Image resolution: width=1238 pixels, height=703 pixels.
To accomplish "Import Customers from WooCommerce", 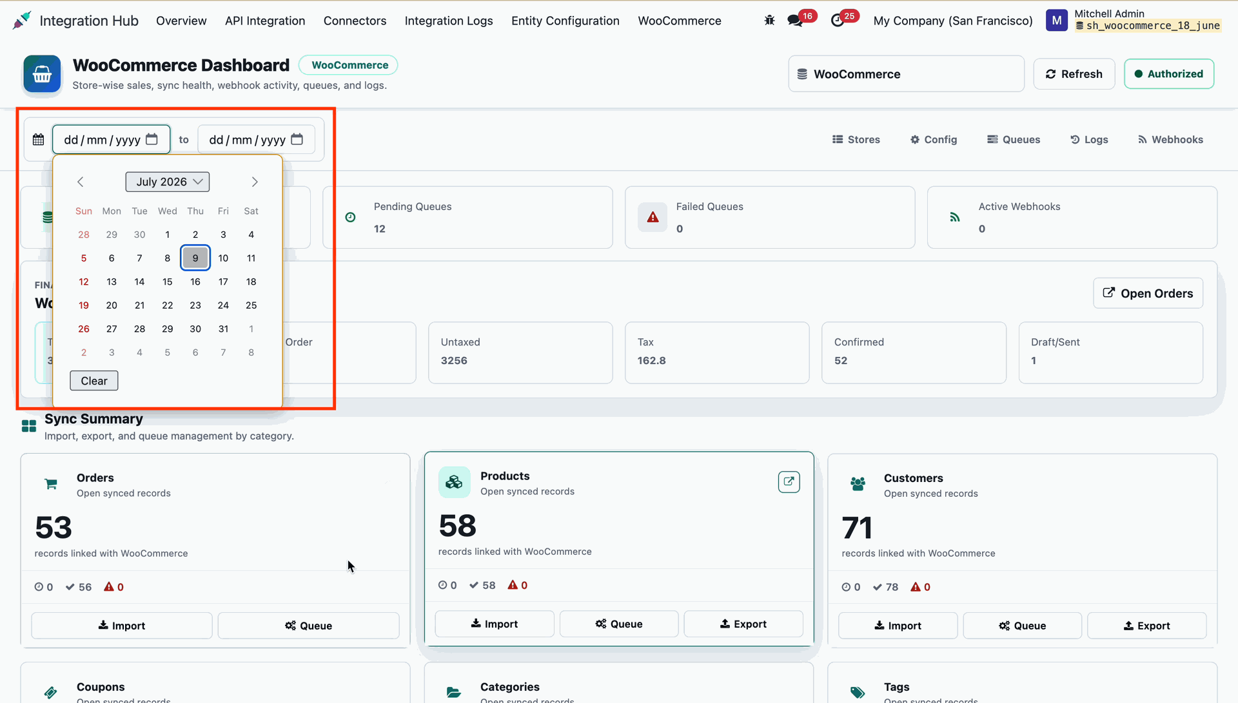I will pos(898,626).
